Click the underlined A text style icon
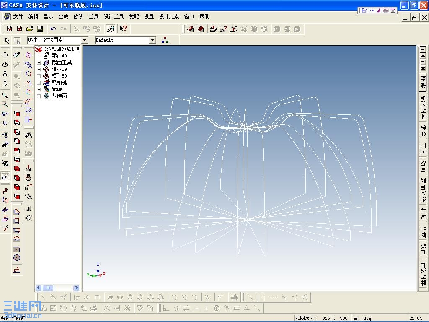 click(x=17, y=270)
